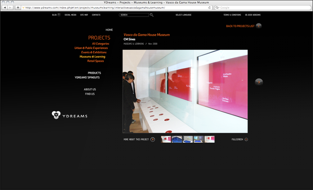Reload the page from the address bar
Image resolution: width=313 pixels, height=190 pixels.
(x=210, y=7)
